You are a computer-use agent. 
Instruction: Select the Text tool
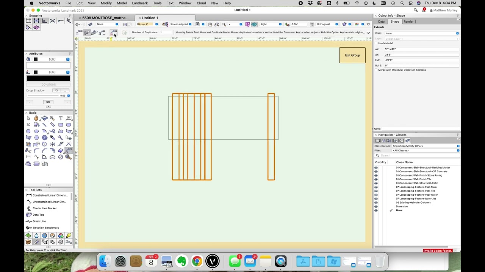pyautogui.click(x=61, y=118)
